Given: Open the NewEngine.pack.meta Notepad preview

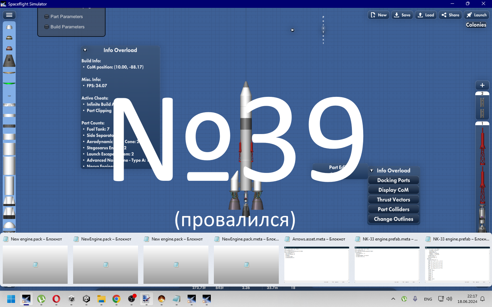Looking at the screenshot, I should click(x=246, y=260).
